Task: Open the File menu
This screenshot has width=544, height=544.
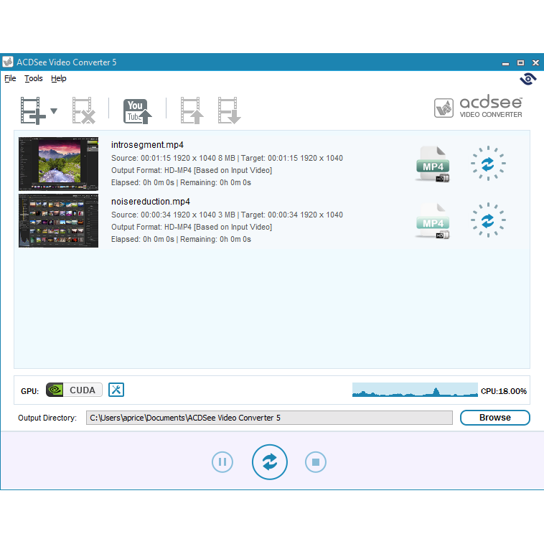Action: [x=10, y=78]
